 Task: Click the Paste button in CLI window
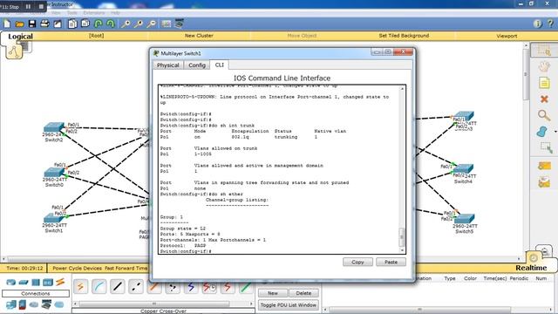(x=391, y=262)
